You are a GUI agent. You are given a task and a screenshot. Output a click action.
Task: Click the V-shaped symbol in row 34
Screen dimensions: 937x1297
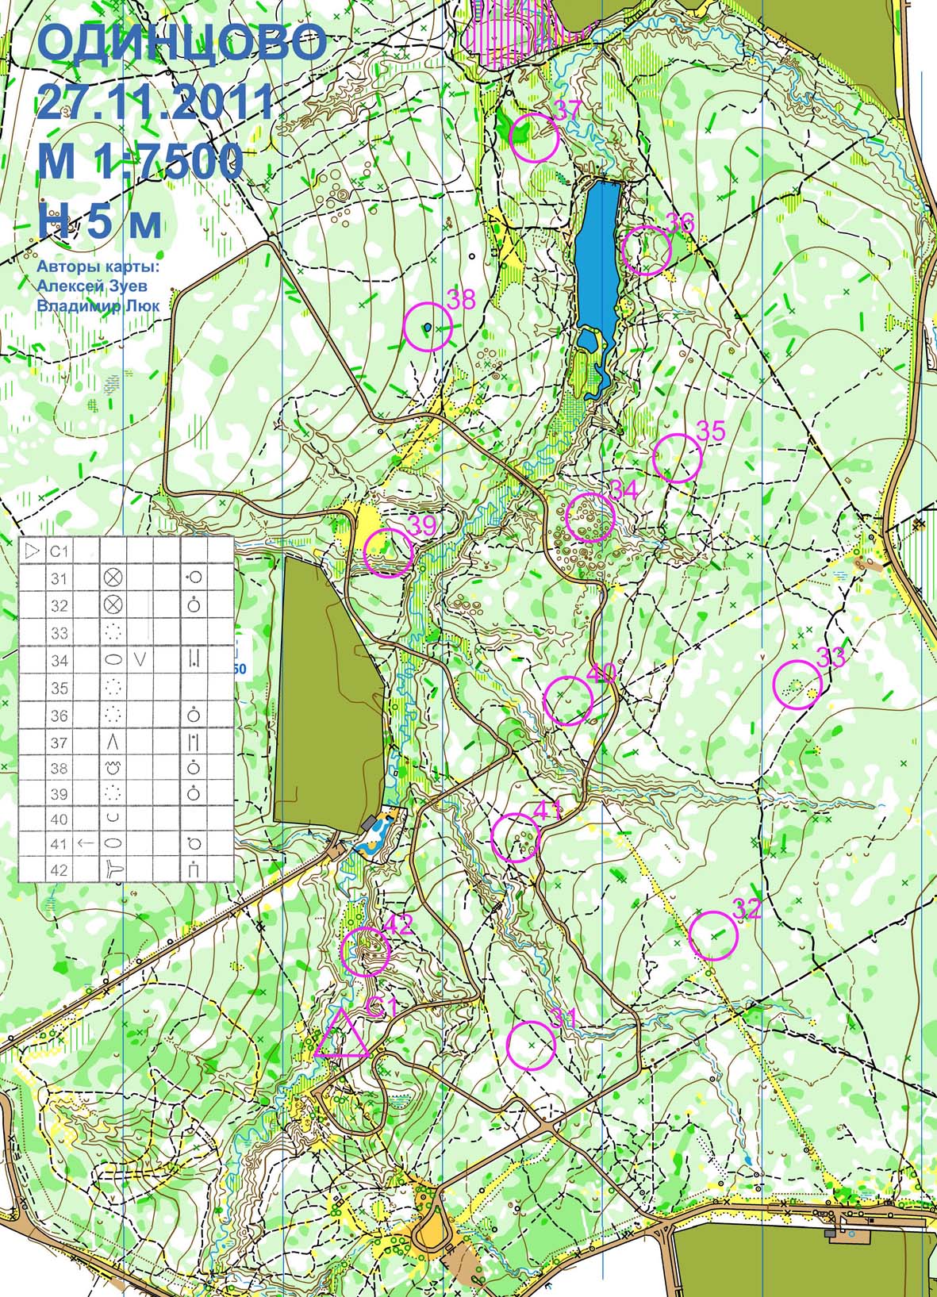[x=140, y=658]
